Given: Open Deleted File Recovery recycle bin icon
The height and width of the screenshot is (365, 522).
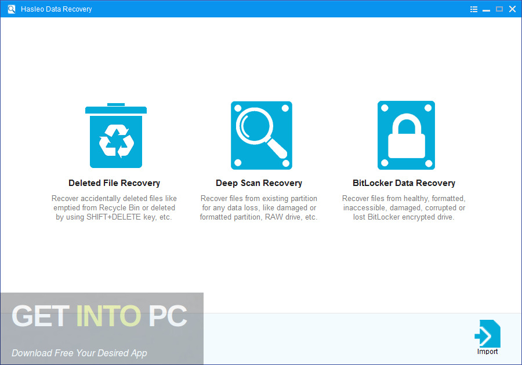Looking at the screenshot, I should point(116,136).
